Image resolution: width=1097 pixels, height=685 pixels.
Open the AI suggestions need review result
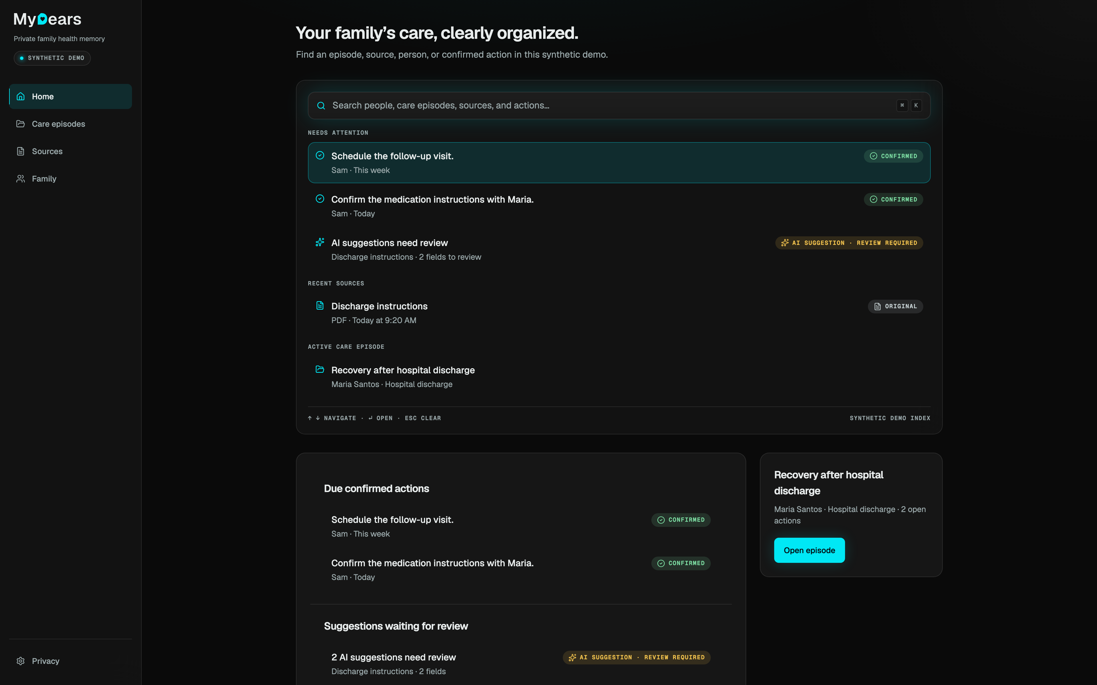[619, 250]
